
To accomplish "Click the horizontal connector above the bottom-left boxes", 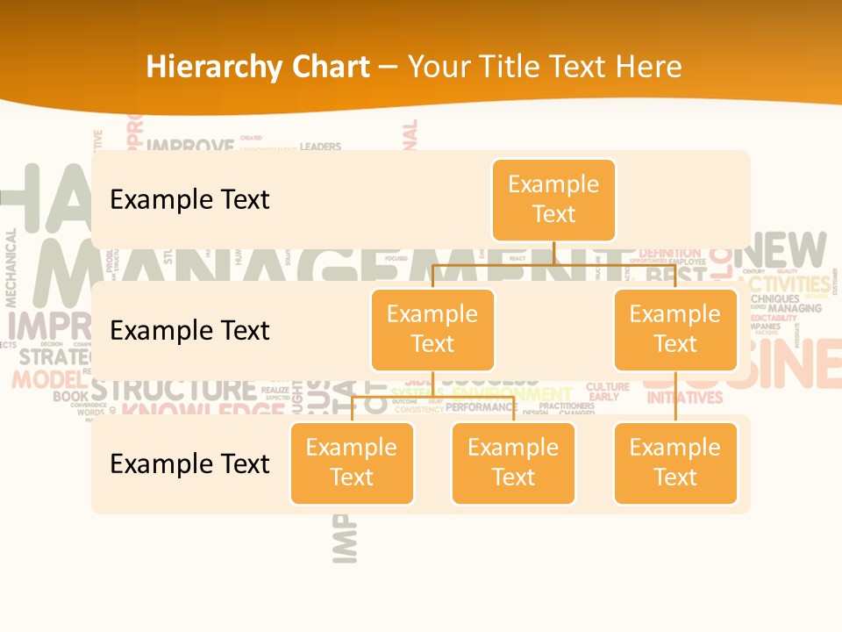I will pos(432,397).
